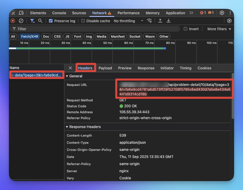This screenshot has height=190, width=243.
Task: Focus the Filter text field
Action: pyautogui.click(x=95, y=29)
